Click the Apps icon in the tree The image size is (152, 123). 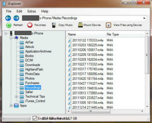pyautogui.click(x=16, y=106)
